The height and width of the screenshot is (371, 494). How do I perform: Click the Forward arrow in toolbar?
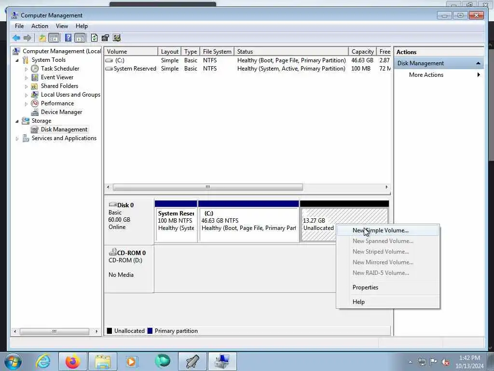[x=27, y=38]
